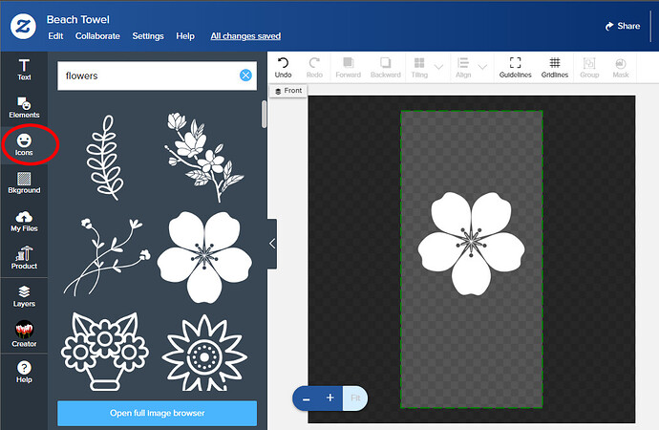
Task: Click the Align toolbar icon
Action: (x=463, y=68)
